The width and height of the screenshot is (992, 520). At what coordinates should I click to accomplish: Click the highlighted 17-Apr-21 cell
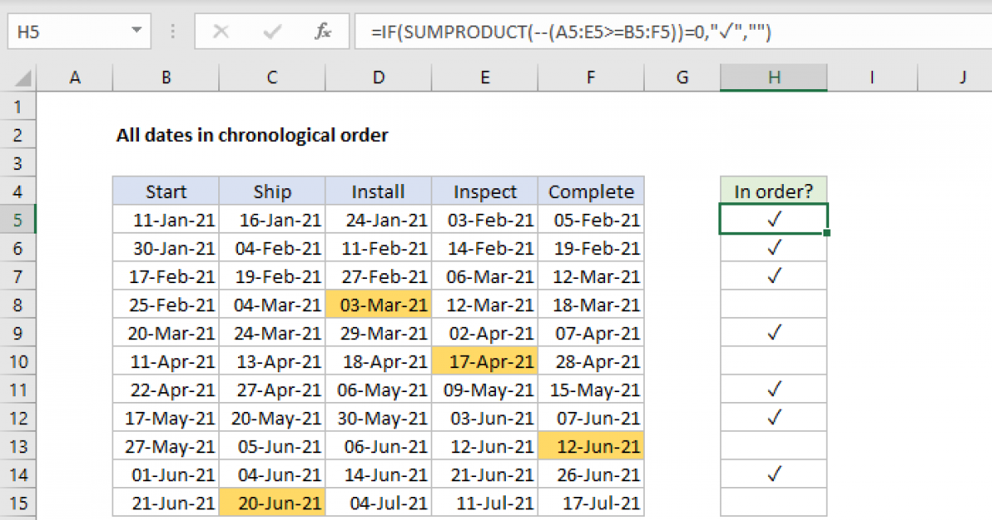point(484,361)
